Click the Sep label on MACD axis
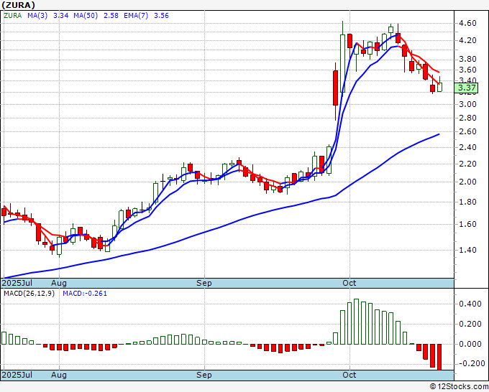This screenshot has width=489, height=392. 204,375
